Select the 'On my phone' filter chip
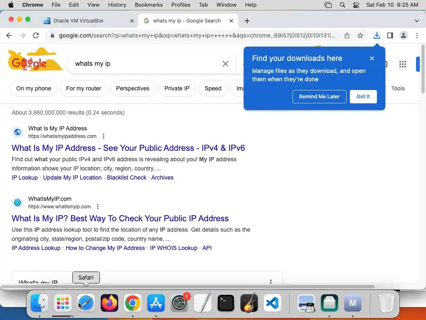Viewport: 426px width, 320px height. tap(34, 88)
